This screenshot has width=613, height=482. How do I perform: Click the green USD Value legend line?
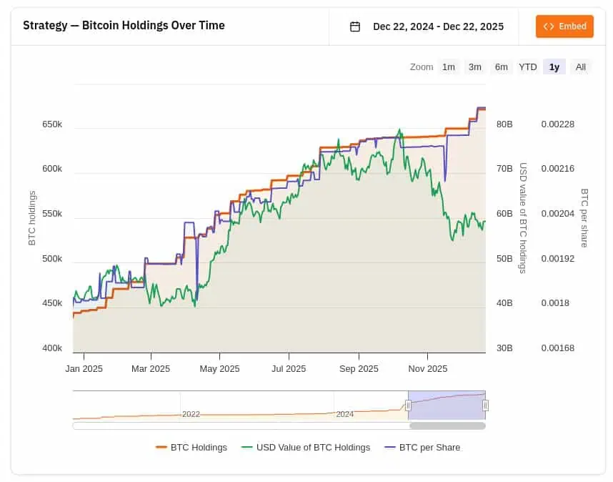pyautogui.click(x=247, y=448)
